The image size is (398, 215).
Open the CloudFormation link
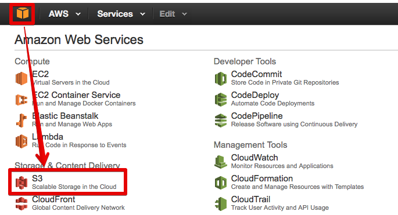click(261, 178)
